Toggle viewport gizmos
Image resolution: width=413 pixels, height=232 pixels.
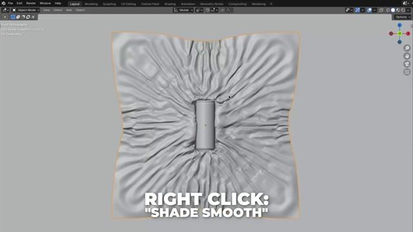coord(358,10)
